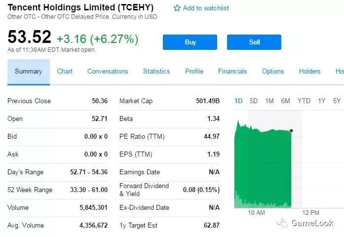The image size is (344, 237).
Task: Pick the 5Y chart range
Action: pyautogui.click(x=337, y=101)
